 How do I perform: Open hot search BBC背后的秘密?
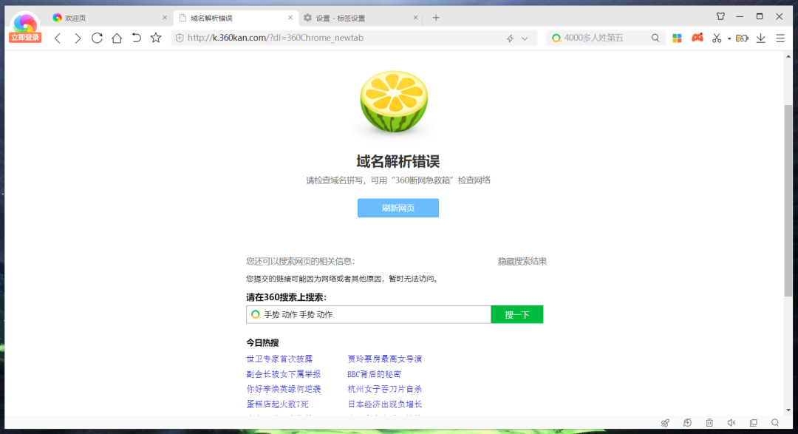coord(374,374)
